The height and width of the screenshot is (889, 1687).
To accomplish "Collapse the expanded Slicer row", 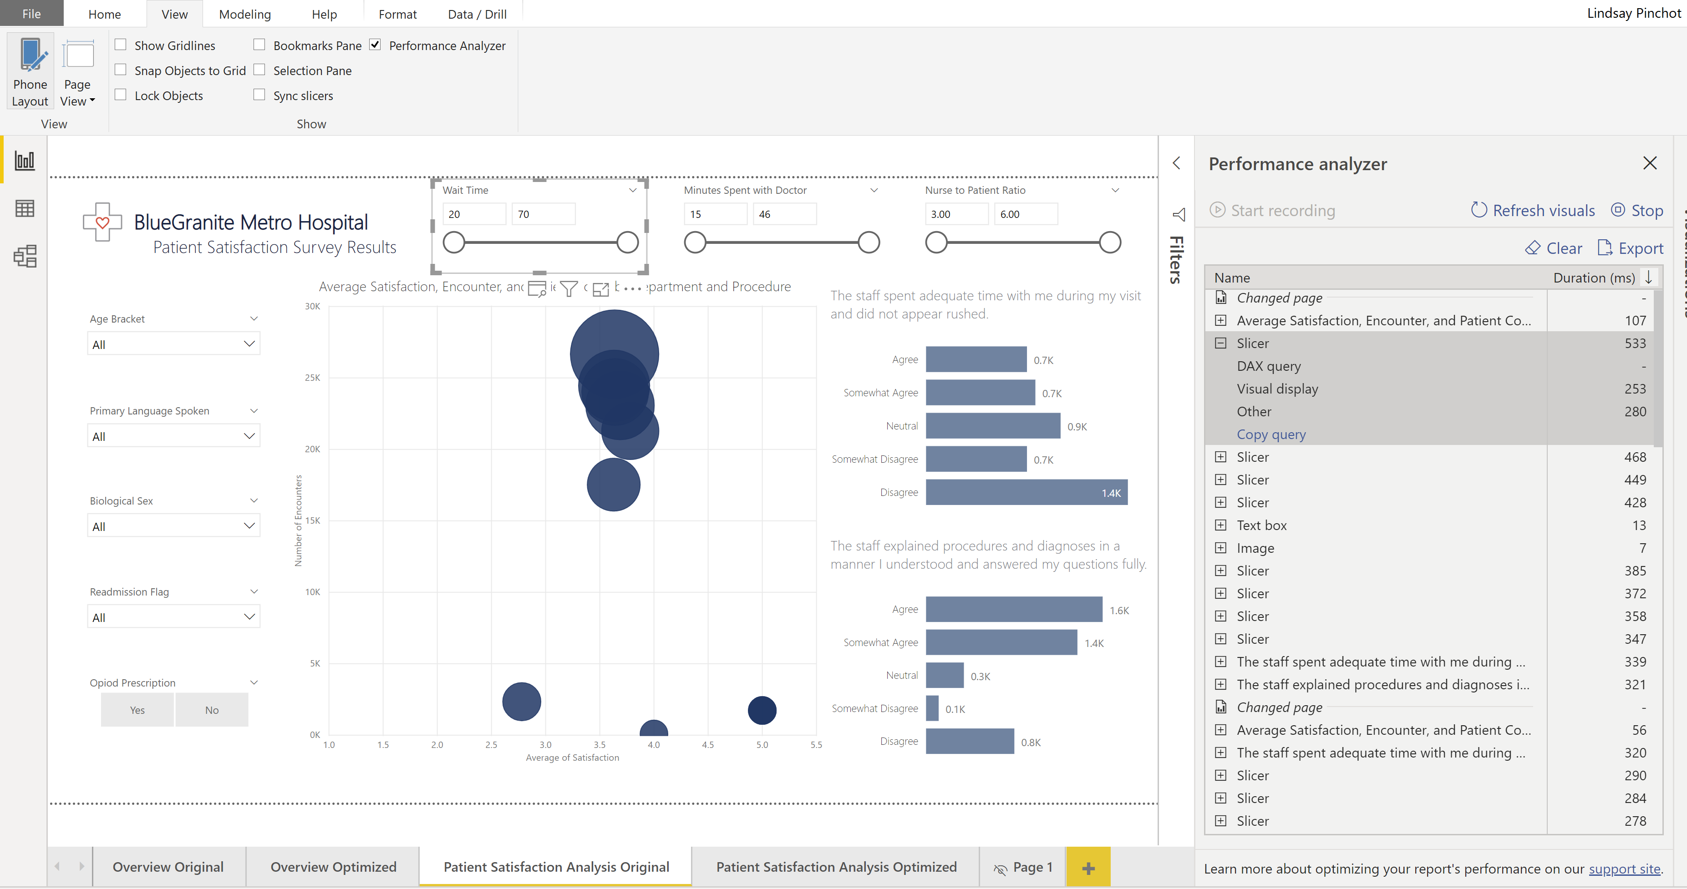I will click(x=1220, y=343).
